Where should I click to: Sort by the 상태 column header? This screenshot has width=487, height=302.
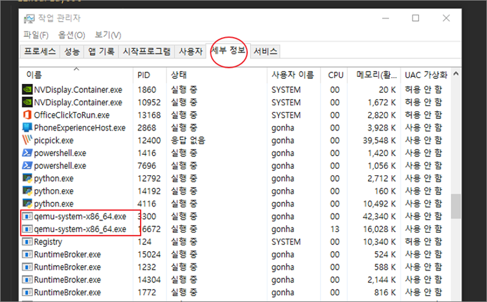tap(217, 75)
